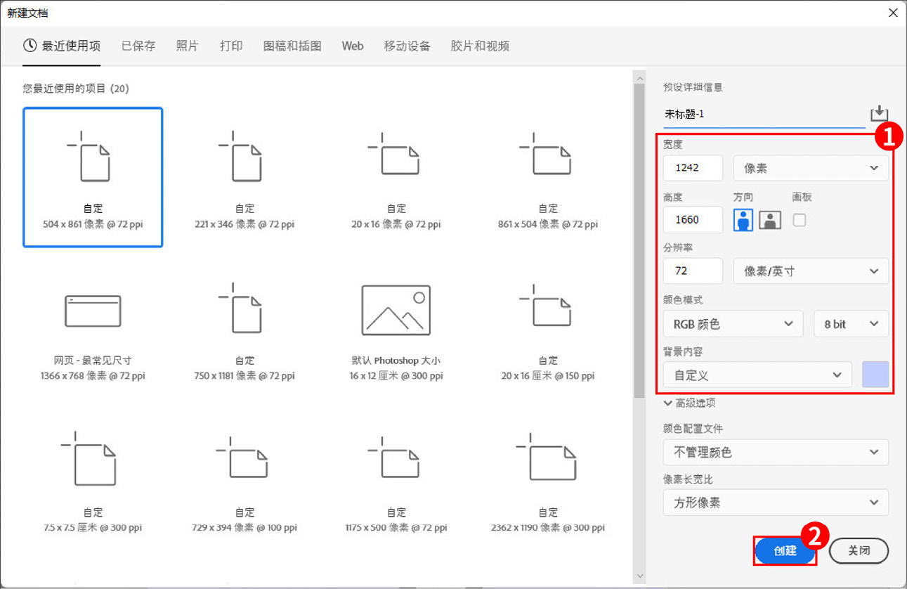Click the save preset icon beside document name
Viewport: 907px width, 589px height.
point(879,114)
